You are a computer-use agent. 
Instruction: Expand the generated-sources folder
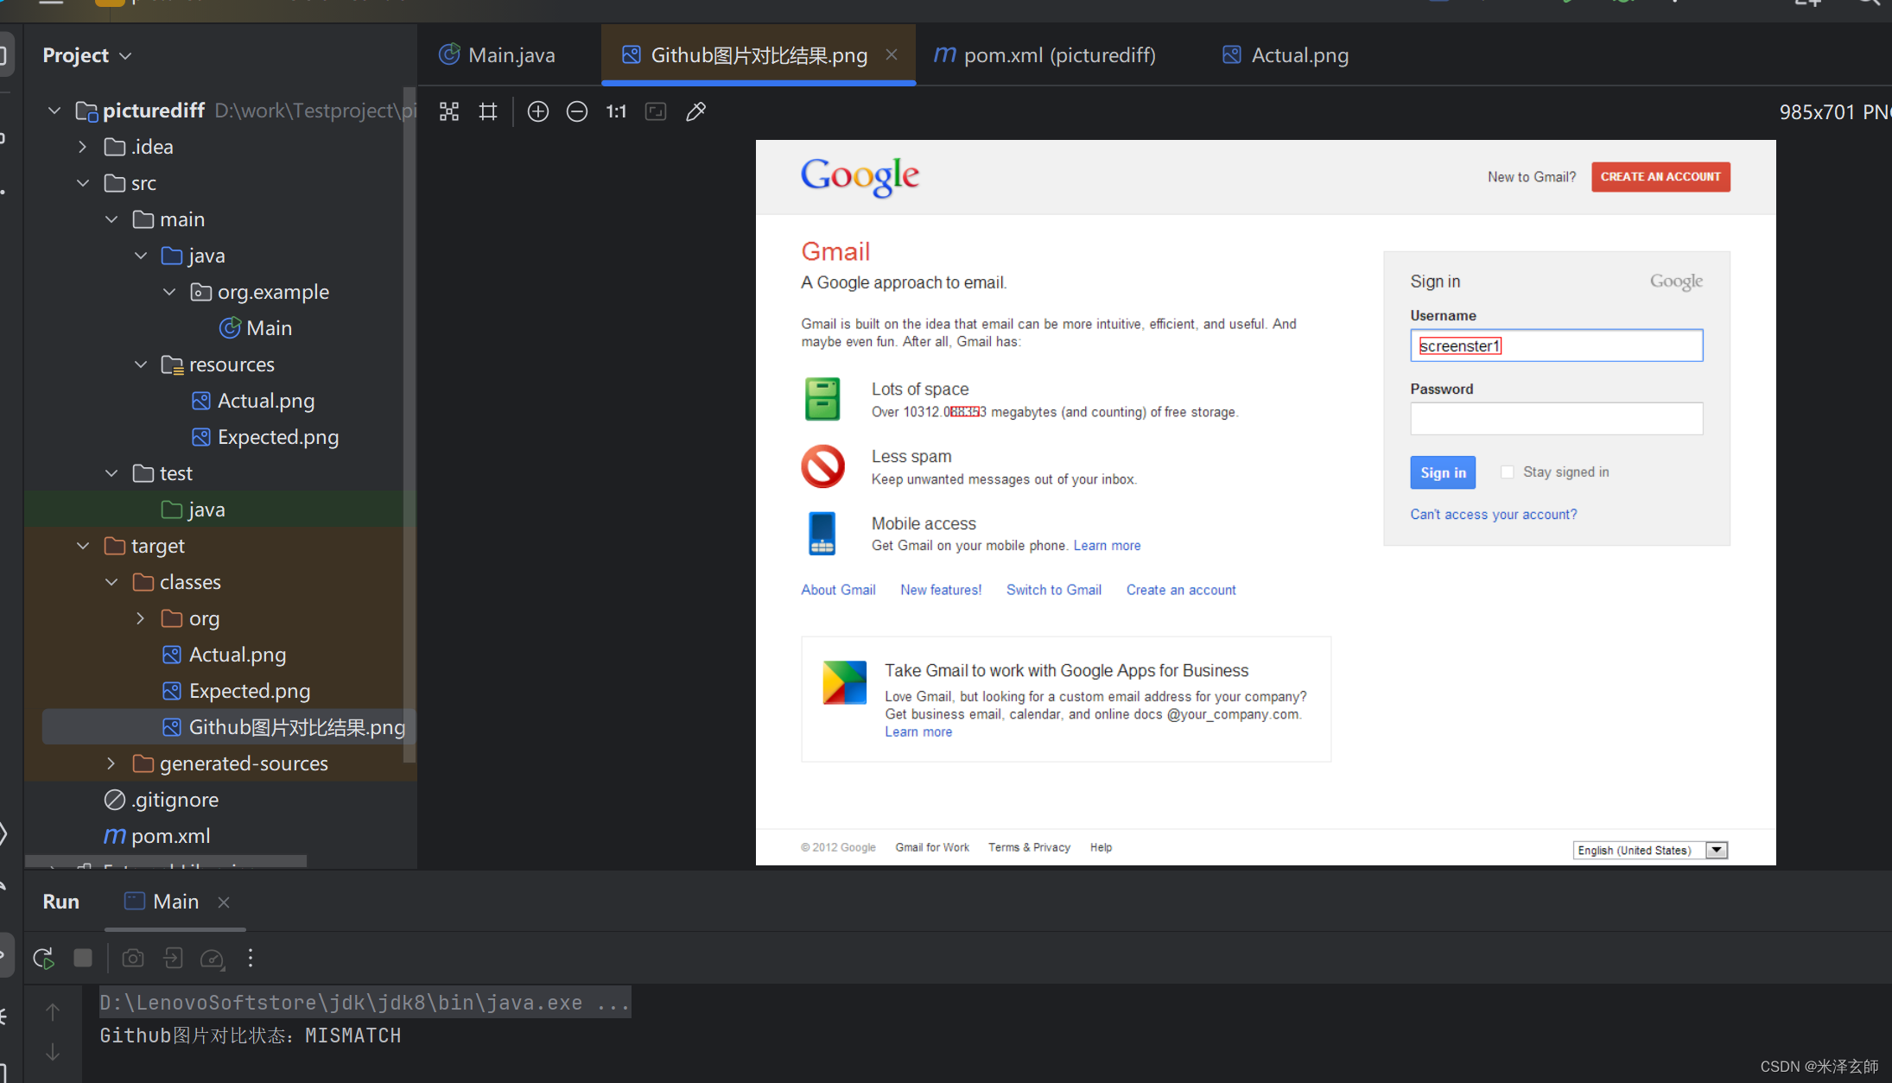pos(111,763)
